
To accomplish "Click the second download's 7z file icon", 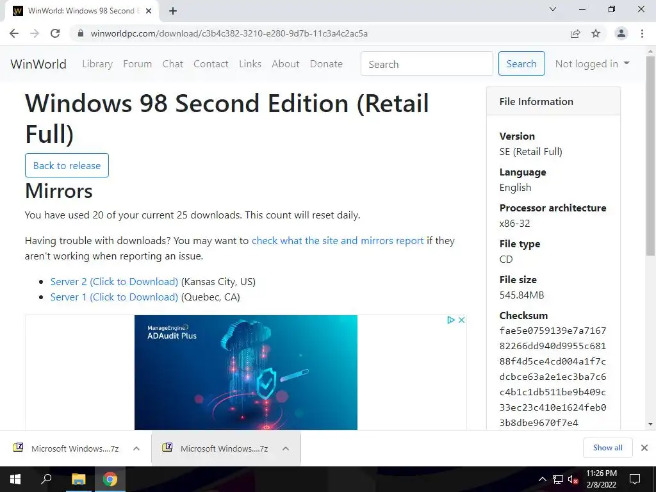I will click(x=167, y=448).
